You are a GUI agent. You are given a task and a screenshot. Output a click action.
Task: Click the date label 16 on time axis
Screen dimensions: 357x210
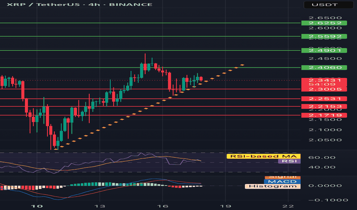click(162, 206)
